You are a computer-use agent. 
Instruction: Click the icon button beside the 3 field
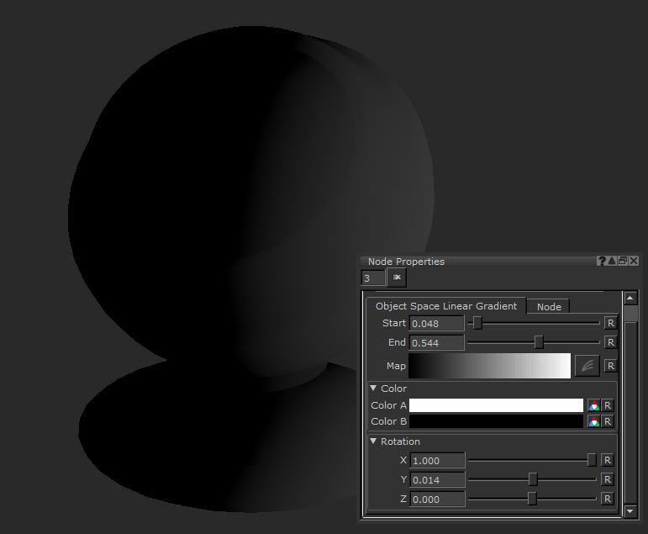(x=397, y=278)
